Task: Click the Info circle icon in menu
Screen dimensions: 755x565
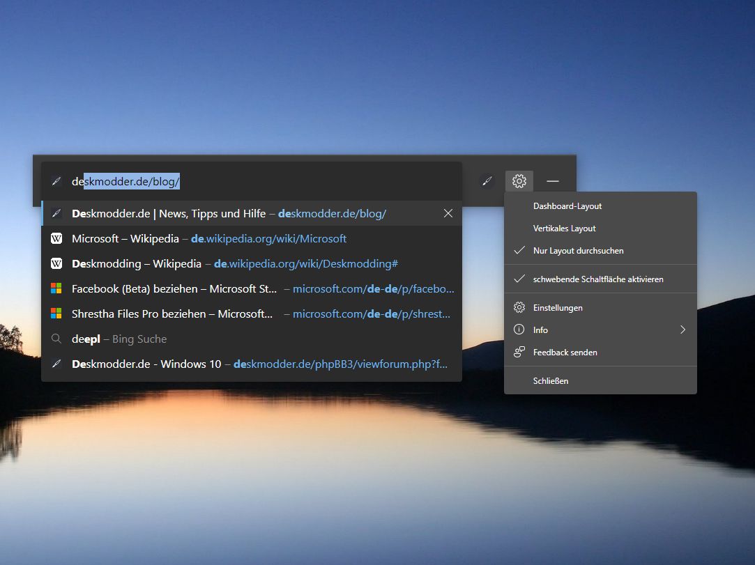Action: [519, 330]
